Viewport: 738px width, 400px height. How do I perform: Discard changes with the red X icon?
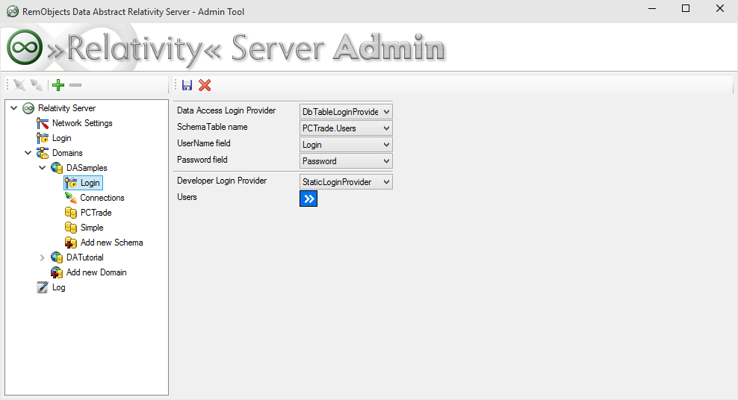click(x=205, y=85)
